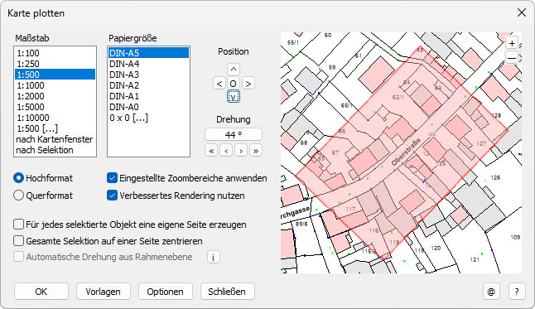Rotate frame by large step right (»)

coord(256,151)
